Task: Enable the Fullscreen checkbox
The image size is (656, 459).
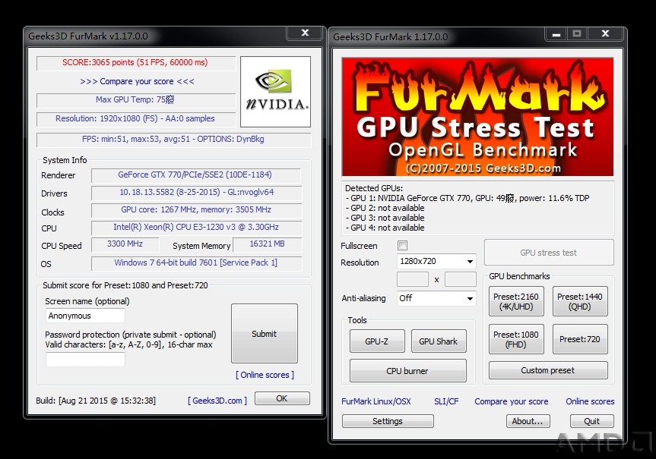Action: 402,246
